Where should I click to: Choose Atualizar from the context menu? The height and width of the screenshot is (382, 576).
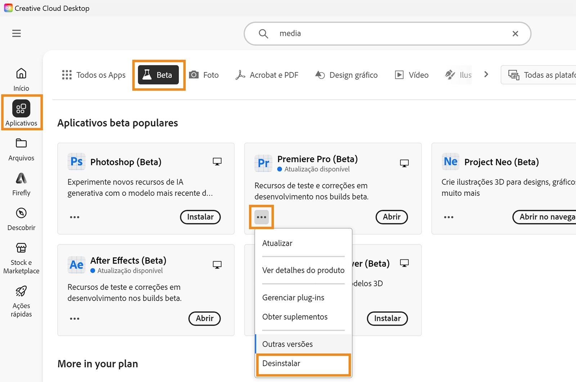(x=303, y=243)
